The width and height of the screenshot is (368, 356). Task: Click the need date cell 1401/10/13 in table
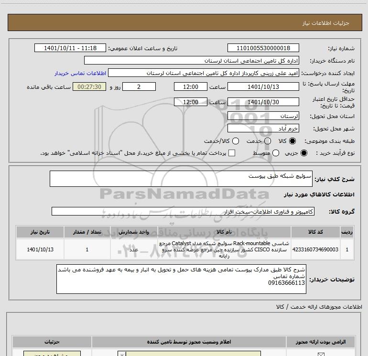[40, 249]
